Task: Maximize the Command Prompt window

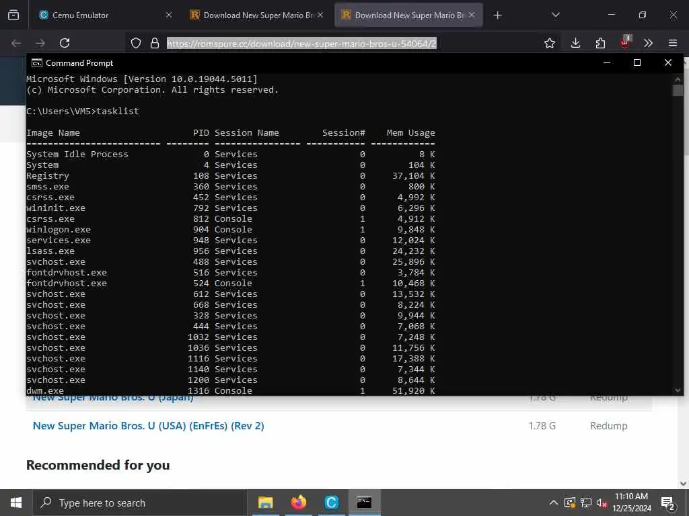Action: click(x=637, y=62)
